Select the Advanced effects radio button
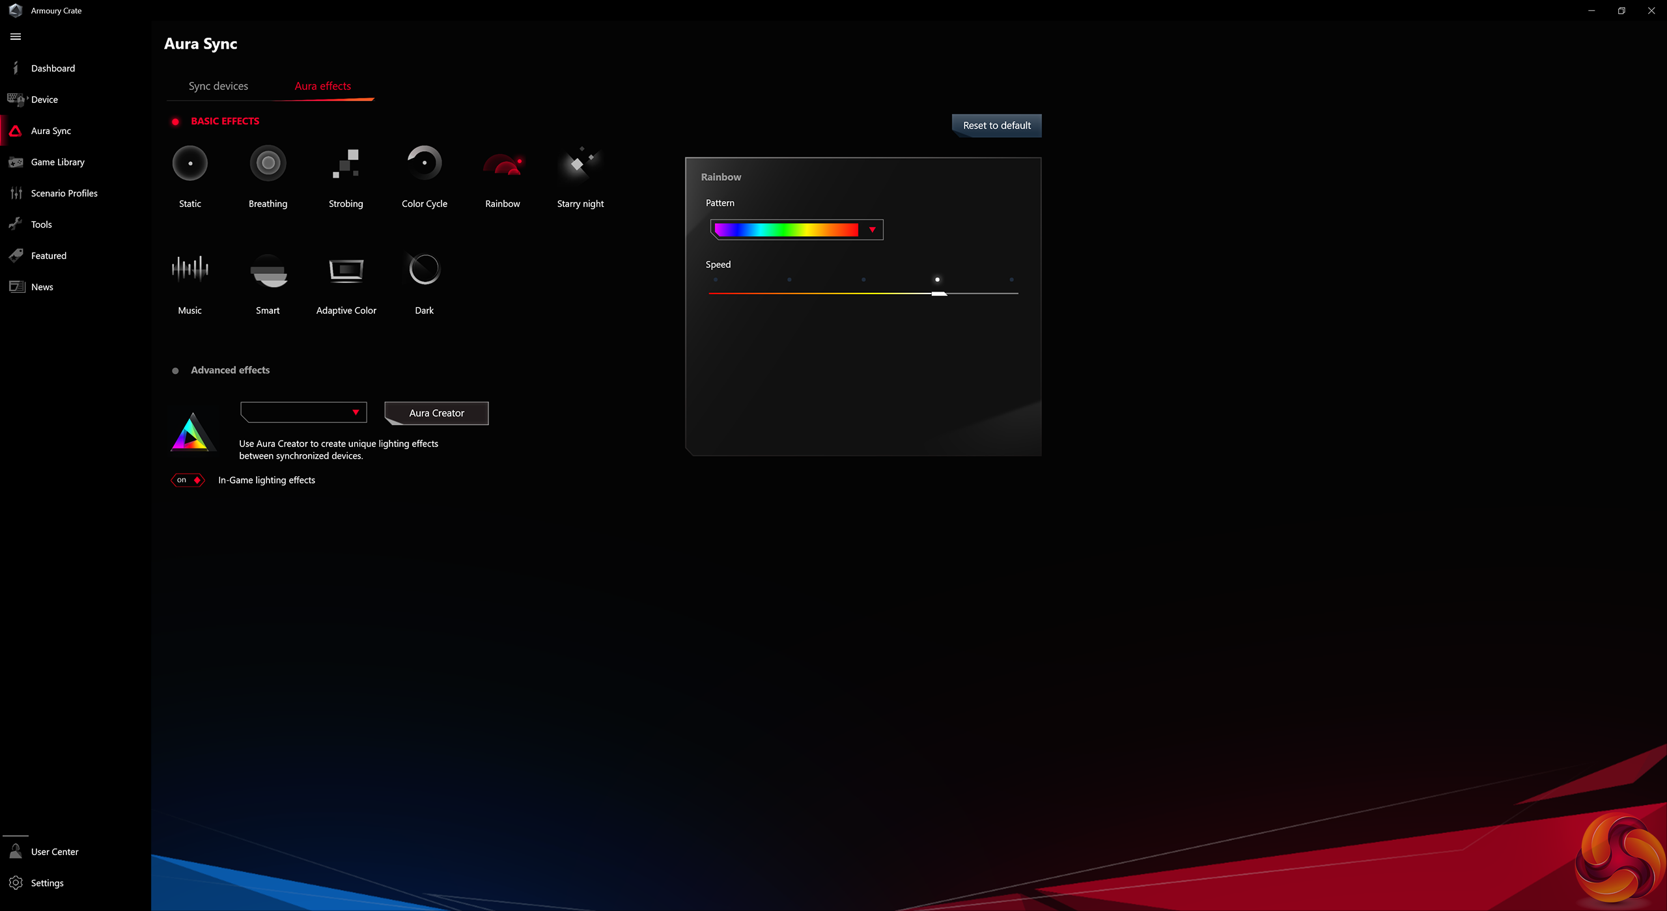The image size is (1667, 911). (175, 371)
